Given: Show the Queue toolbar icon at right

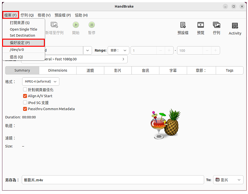Looking at the screenshot, I should click(x=216, y=25).
